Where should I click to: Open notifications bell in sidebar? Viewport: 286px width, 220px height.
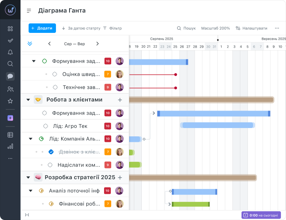[x=10, y=52]
